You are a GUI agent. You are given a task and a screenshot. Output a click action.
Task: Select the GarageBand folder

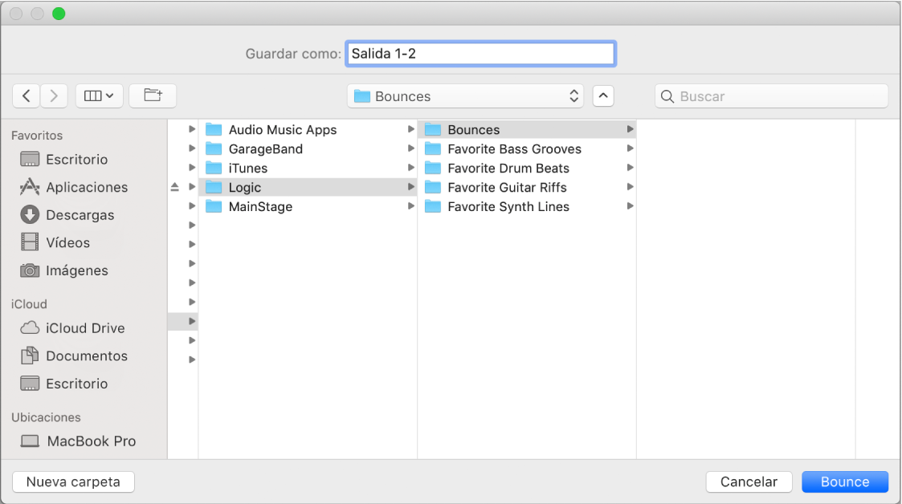(265, 149)
